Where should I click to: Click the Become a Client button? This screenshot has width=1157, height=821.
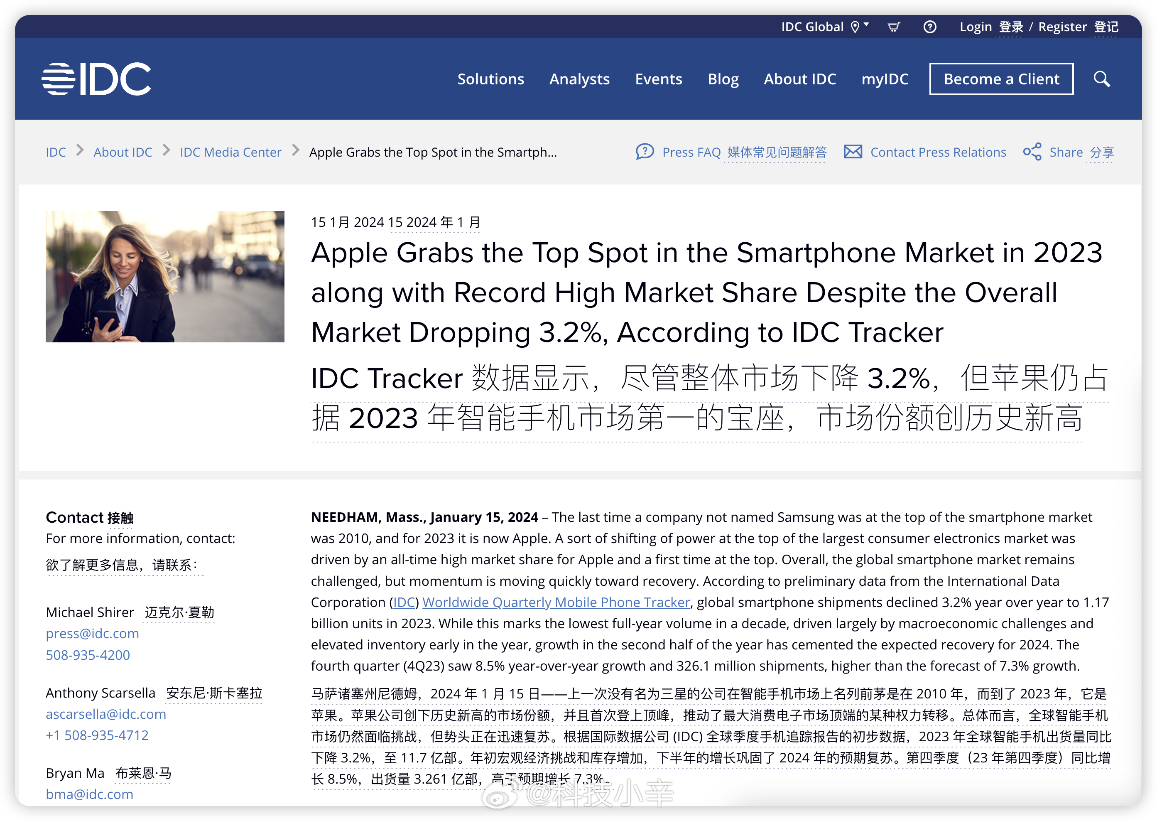pos(1001,80)
